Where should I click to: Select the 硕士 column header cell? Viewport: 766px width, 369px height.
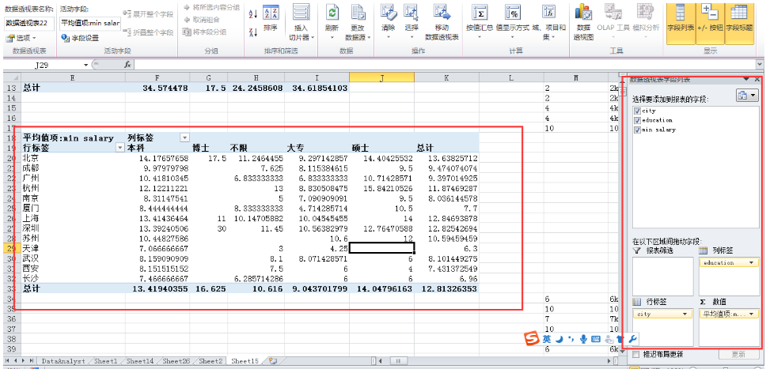click(381, 148)
